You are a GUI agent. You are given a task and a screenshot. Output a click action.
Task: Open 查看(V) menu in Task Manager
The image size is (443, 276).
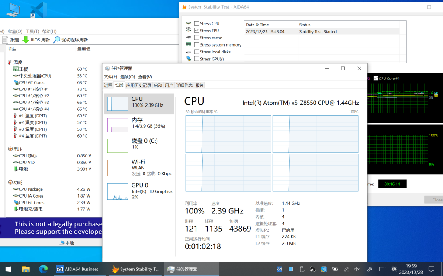pos(145,77)
